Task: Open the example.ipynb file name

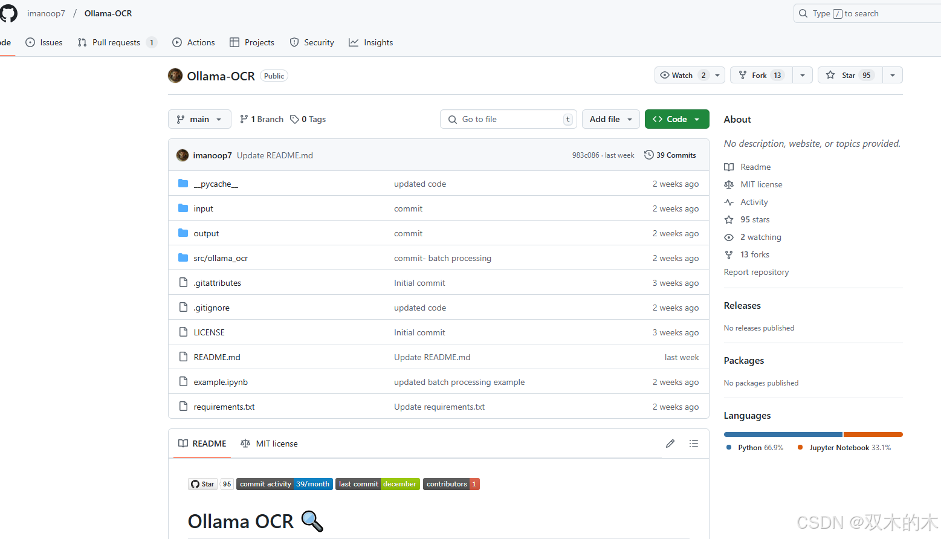Action: coord(221,382)
